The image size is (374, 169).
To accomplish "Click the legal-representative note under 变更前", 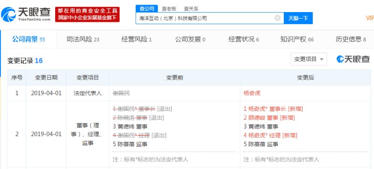I will pos(150,159).
